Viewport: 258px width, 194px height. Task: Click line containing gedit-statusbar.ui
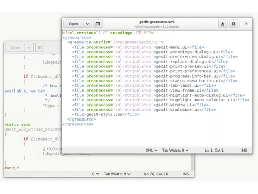(144, 110)
